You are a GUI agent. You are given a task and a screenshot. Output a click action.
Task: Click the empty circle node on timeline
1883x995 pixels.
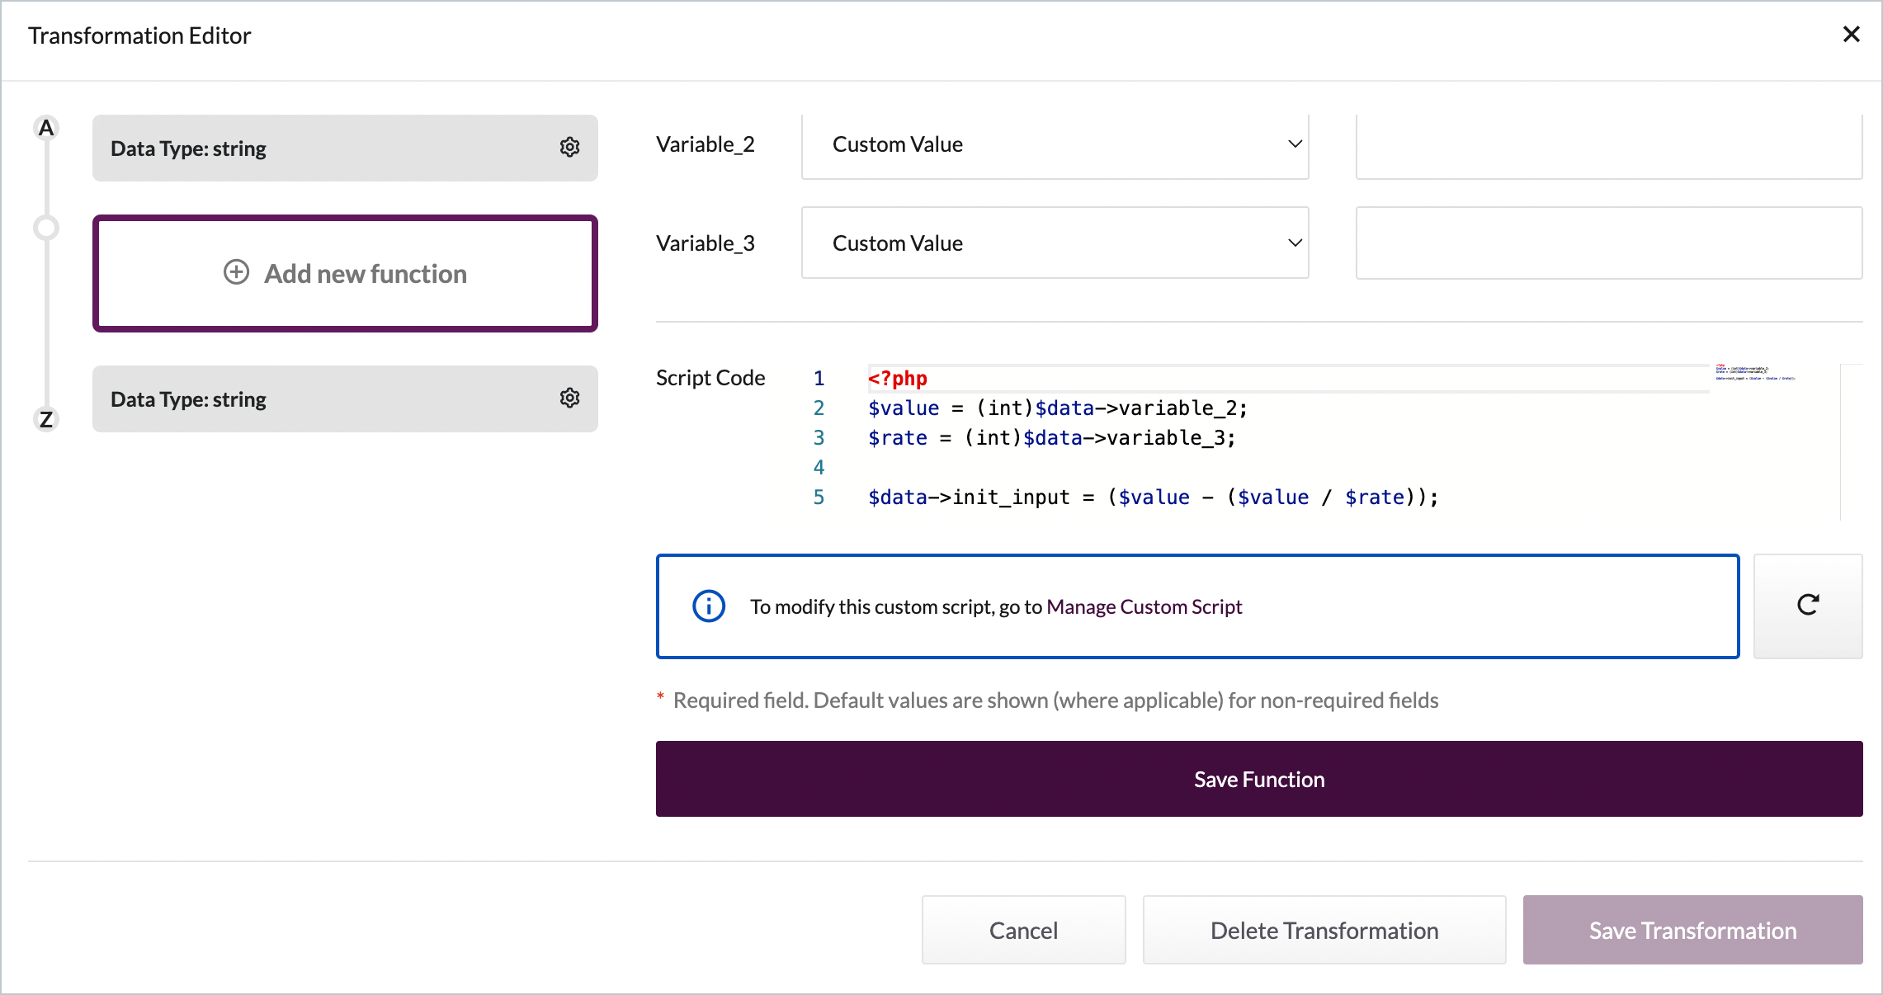(x=46, y=228)
